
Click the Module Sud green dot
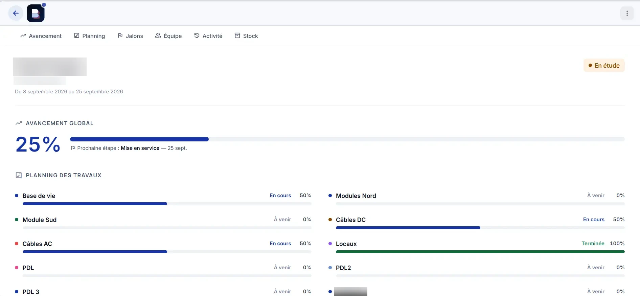pyautogui.click(x=17, y=220)
